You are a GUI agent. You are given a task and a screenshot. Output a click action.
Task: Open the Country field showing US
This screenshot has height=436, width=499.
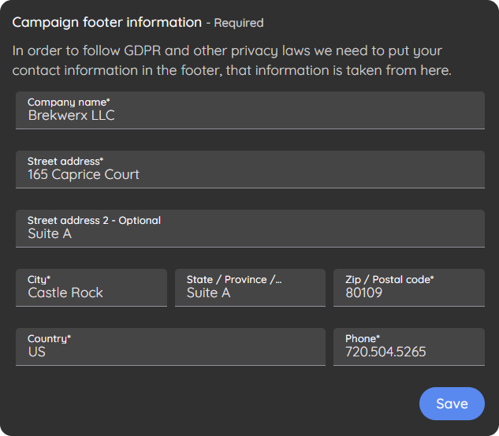pos(170,347)
